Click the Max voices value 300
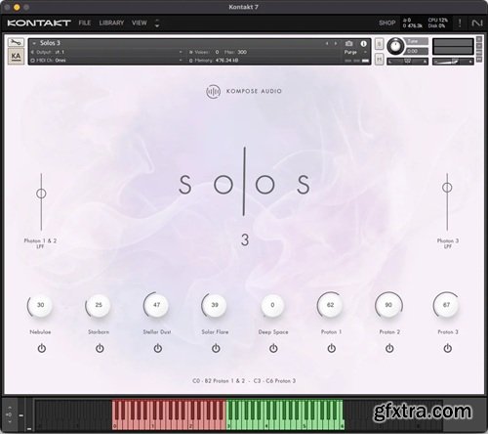 tap(242, 52)
